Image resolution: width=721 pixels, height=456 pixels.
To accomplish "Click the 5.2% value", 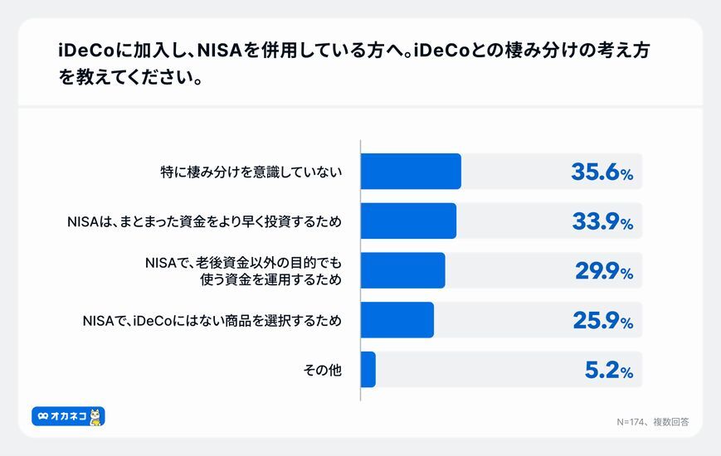I will 608,370.
